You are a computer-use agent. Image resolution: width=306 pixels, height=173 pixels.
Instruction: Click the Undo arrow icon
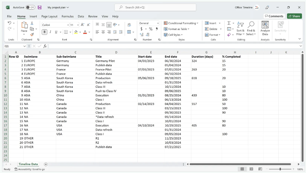(9, 23)
